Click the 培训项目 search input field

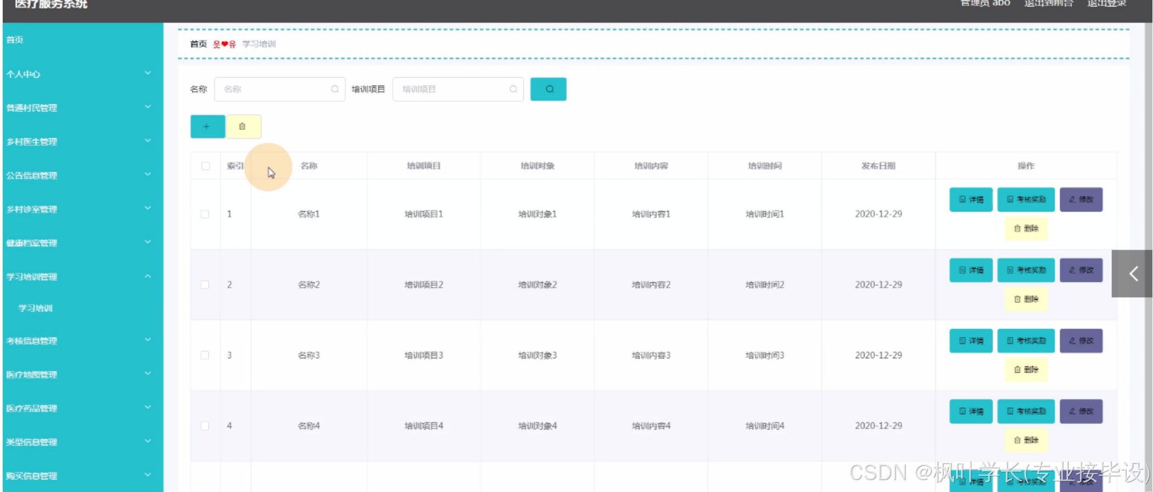pos(458,89)
